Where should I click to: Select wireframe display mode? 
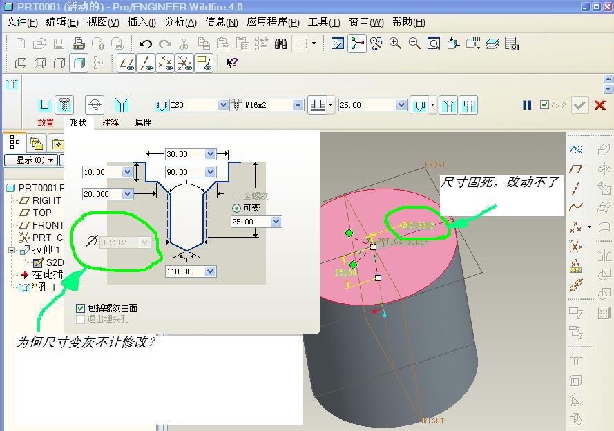(21, 63)
